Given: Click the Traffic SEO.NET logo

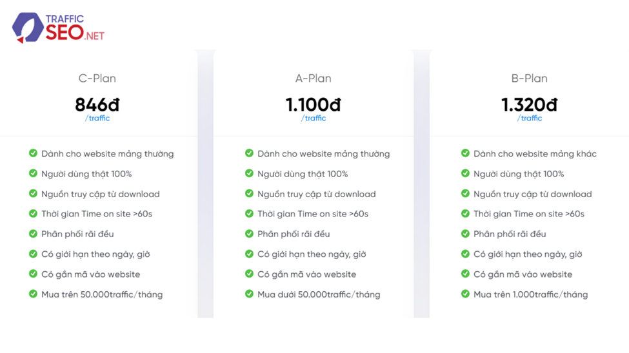Looking at the screenshot, I should coord(58,28).
